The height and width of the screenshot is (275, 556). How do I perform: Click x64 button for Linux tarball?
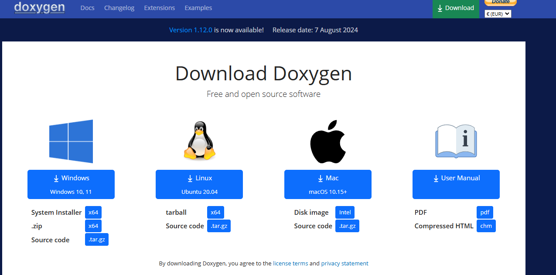click(x=215, y=213)
